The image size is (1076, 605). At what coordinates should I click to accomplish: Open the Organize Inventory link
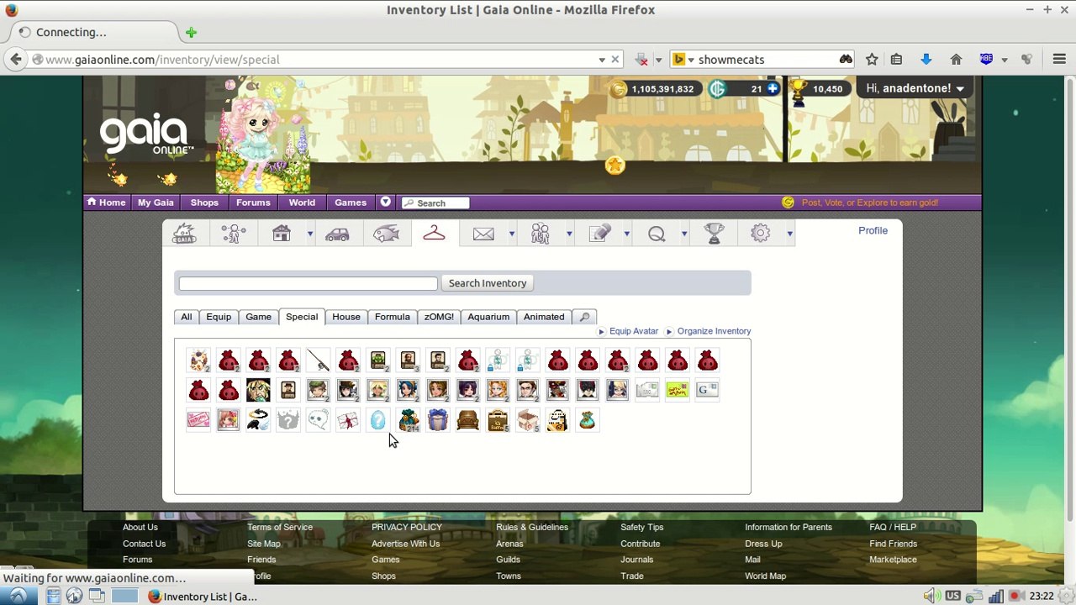tap(714, 331)
